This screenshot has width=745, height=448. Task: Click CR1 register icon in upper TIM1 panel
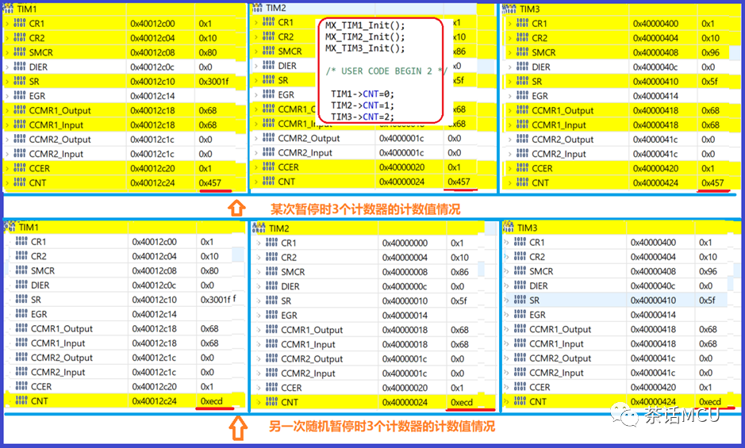20,23
